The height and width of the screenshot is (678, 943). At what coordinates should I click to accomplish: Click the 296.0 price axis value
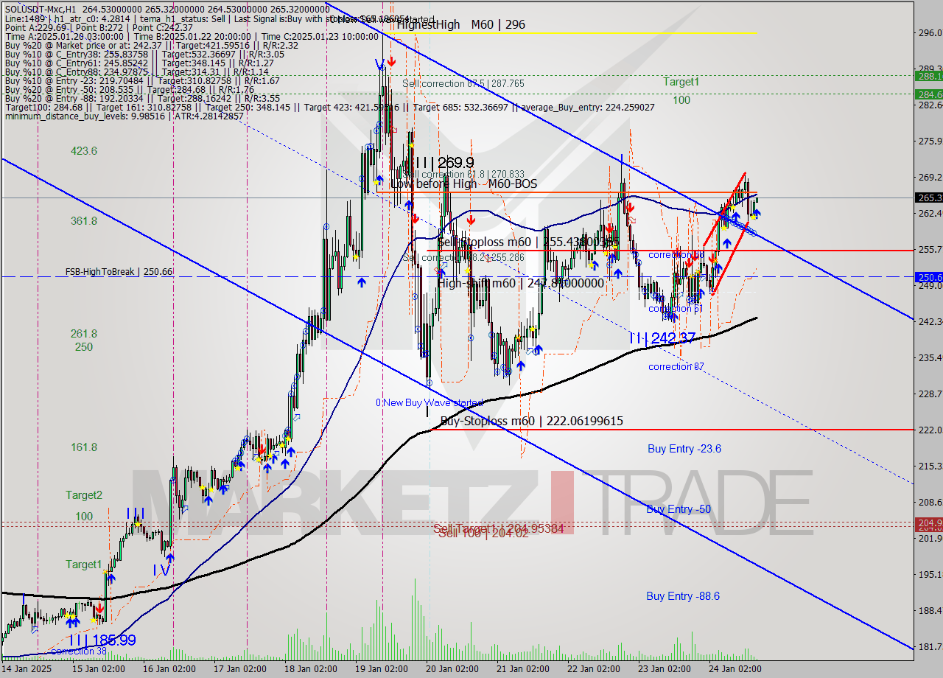(x=929, y=32)
